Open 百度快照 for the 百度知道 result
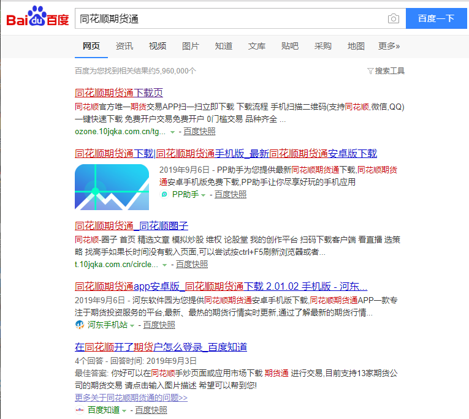The height and width of the screenshot is (419, 469). click(151, 410)
